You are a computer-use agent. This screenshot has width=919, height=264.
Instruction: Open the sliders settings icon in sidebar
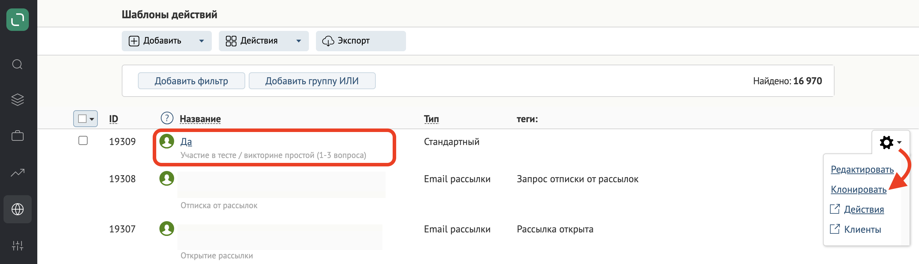click(18, 245)
